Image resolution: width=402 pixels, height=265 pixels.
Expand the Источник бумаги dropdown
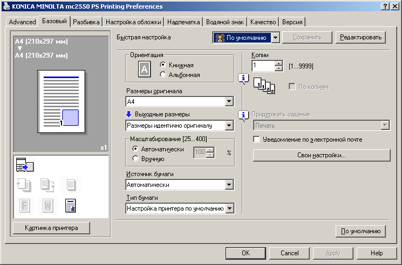(180, 185)
